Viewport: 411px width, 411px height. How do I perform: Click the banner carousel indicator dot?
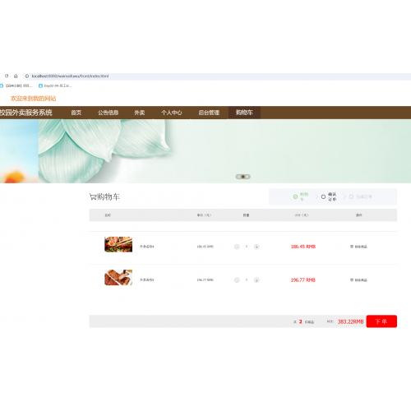pos(242,177)
